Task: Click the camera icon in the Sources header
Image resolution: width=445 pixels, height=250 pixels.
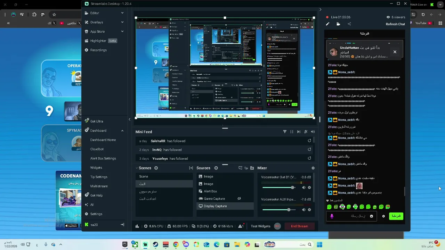Action: click(x=246, y=168)
